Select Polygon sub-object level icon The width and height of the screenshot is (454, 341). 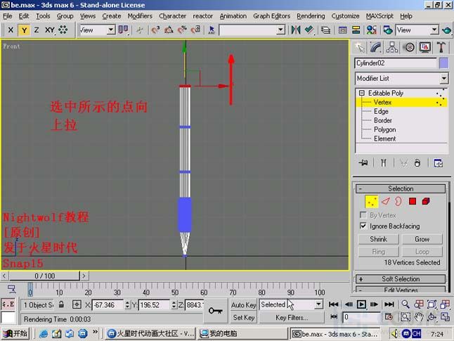pos(413,201)
